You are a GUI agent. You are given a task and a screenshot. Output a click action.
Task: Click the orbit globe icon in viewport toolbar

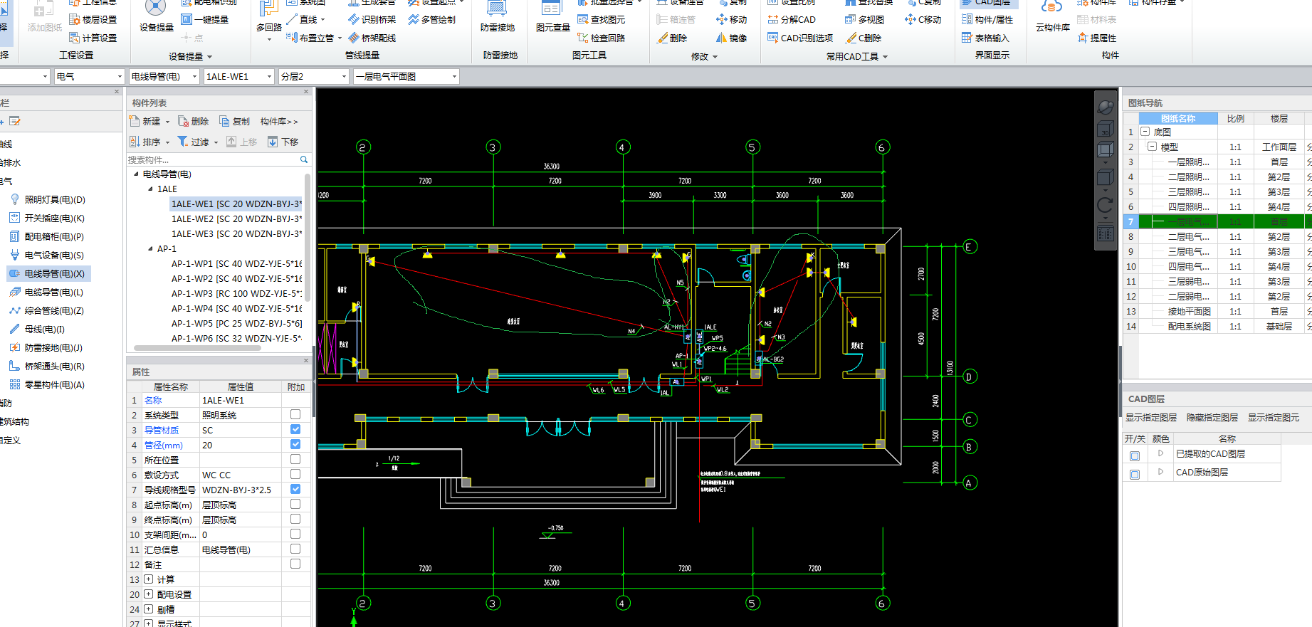pyautogui.click(x=1105, y=107)
